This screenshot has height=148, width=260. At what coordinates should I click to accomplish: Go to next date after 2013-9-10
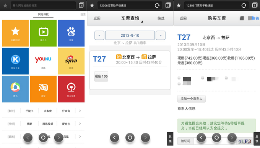(160, 35)
